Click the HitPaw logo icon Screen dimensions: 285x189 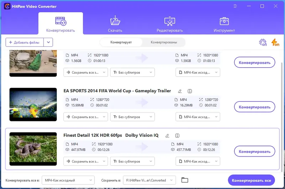tap(7, 6)
